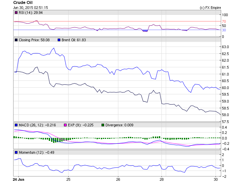The image size is (234, 188).
Task: Click the 30 date marker on x-axis
Action: pyautogui.click(x=216, y=179)
